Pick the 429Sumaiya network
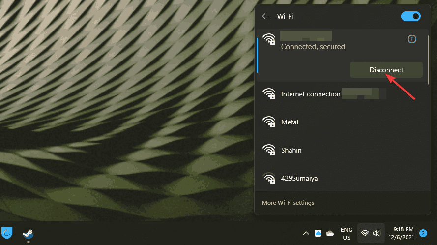 point(343,178)
